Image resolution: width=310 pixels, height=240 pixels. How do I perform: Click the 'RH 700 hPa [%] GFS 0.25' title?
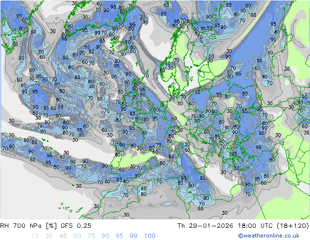click(45, 225)
